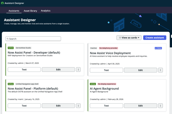Test the Now Assist Panel - Developer assistant

24,70
